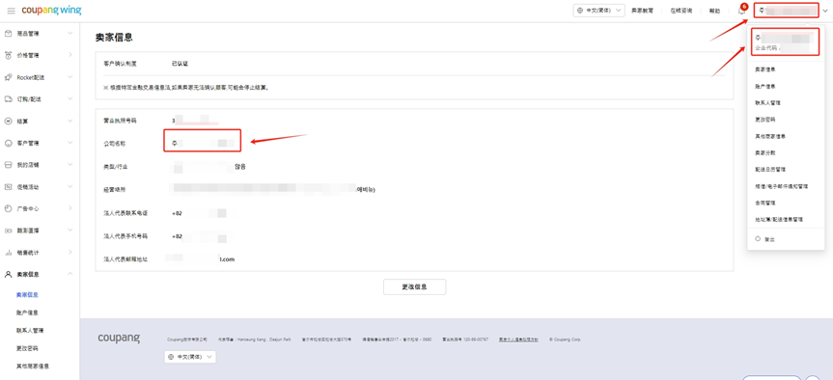The width and height of the screenshot is (833, 380).
Task: Click the 销售统计 bar chart icon
Action: coord(8,253)
